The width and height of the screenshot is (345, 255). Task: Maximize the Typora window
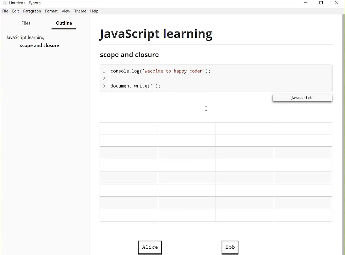click(x=321, y=3)
